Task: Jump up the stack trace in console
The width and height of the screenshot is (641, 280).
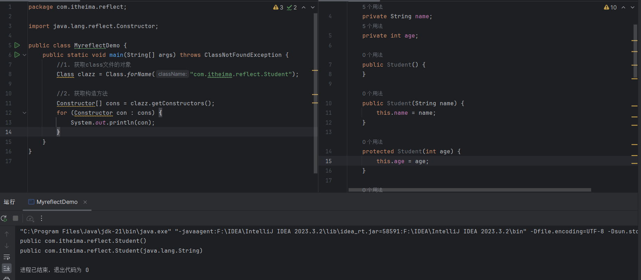Action: point(7,234)
